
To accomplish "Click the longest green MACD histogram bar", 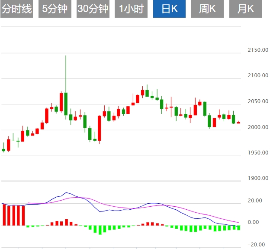I will [100, 230].
